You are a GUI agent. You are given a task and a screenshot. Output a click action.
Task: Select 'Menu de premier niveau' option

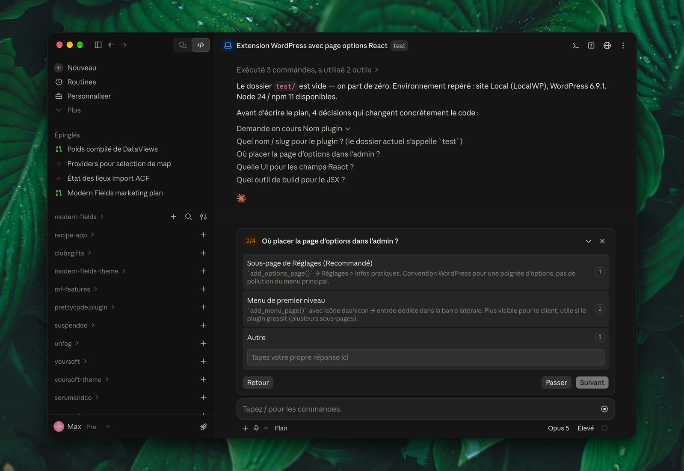pyautogui.click(x=425, y=309)
